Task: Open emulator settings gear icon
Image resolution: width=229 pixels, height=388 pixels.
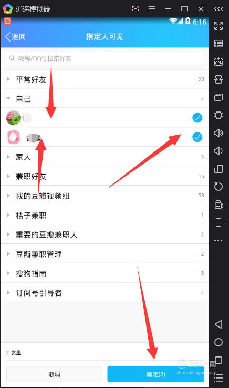Action: (x=218, y=115)
